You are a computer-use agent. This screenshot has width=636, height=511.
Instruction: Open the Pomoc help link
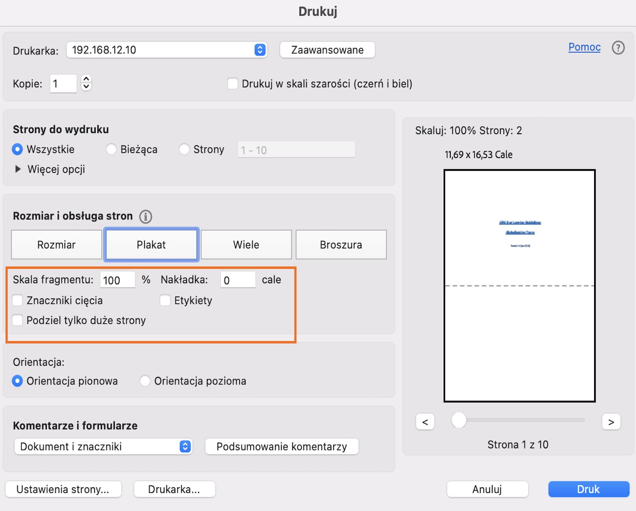[x=584, y=47]
